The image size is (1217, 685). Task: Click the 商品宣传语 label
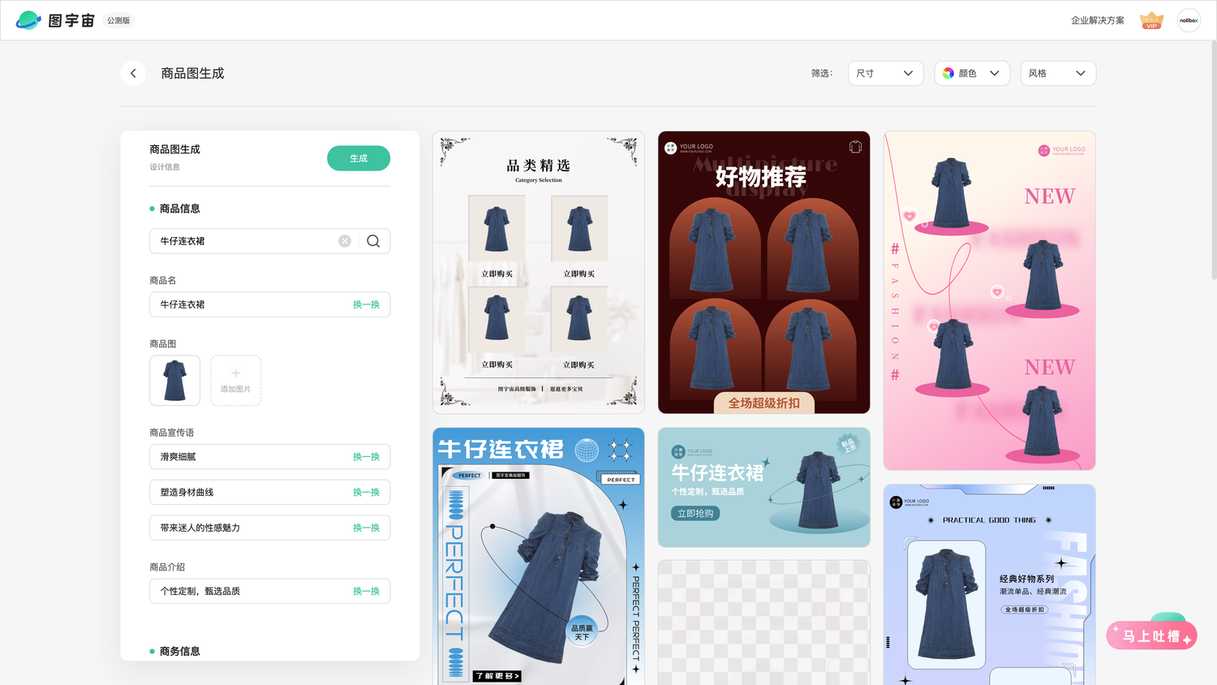pyautogui.click(x=171, y=433)
